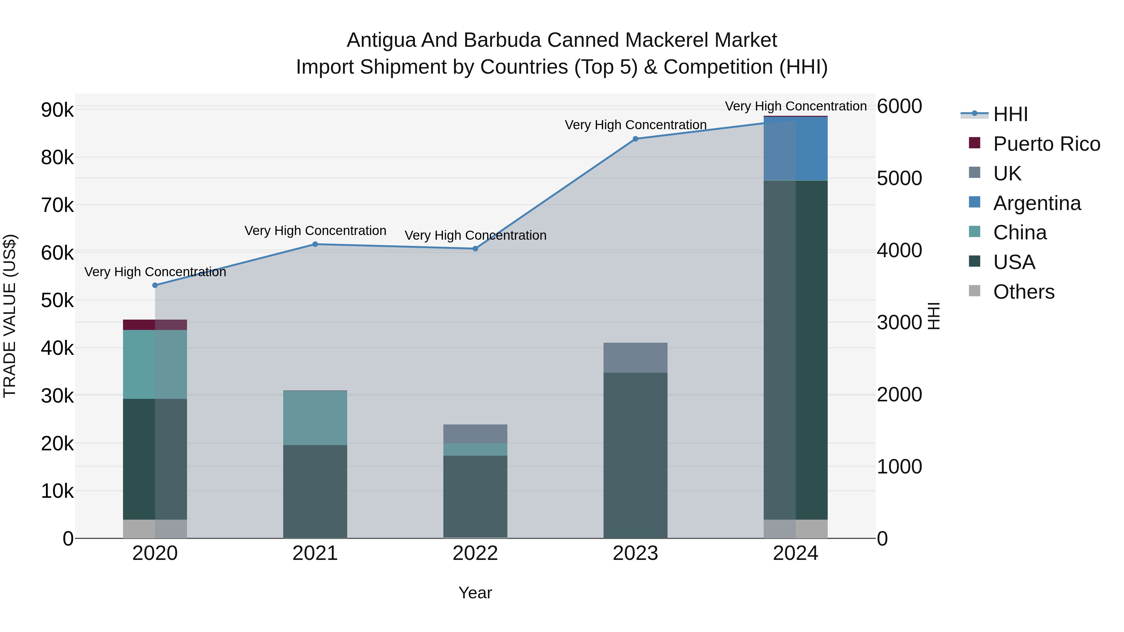Click the 10k trade value tick
Viewport: 1124px width, 632px height.
[57, 491]
